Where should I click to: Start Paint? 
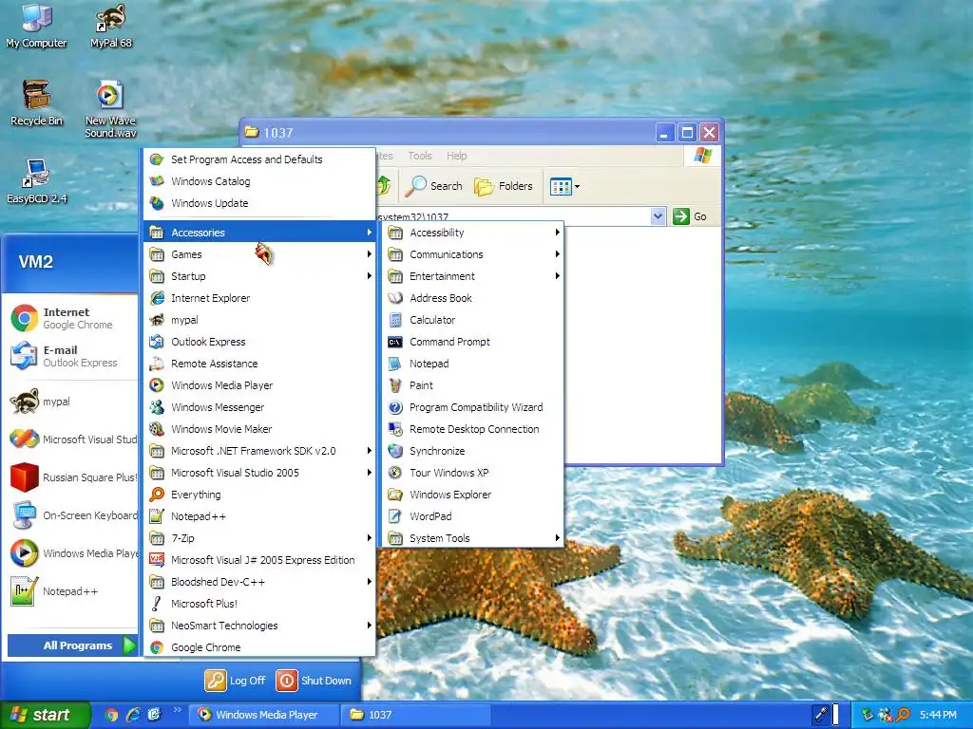click(473, 385)
